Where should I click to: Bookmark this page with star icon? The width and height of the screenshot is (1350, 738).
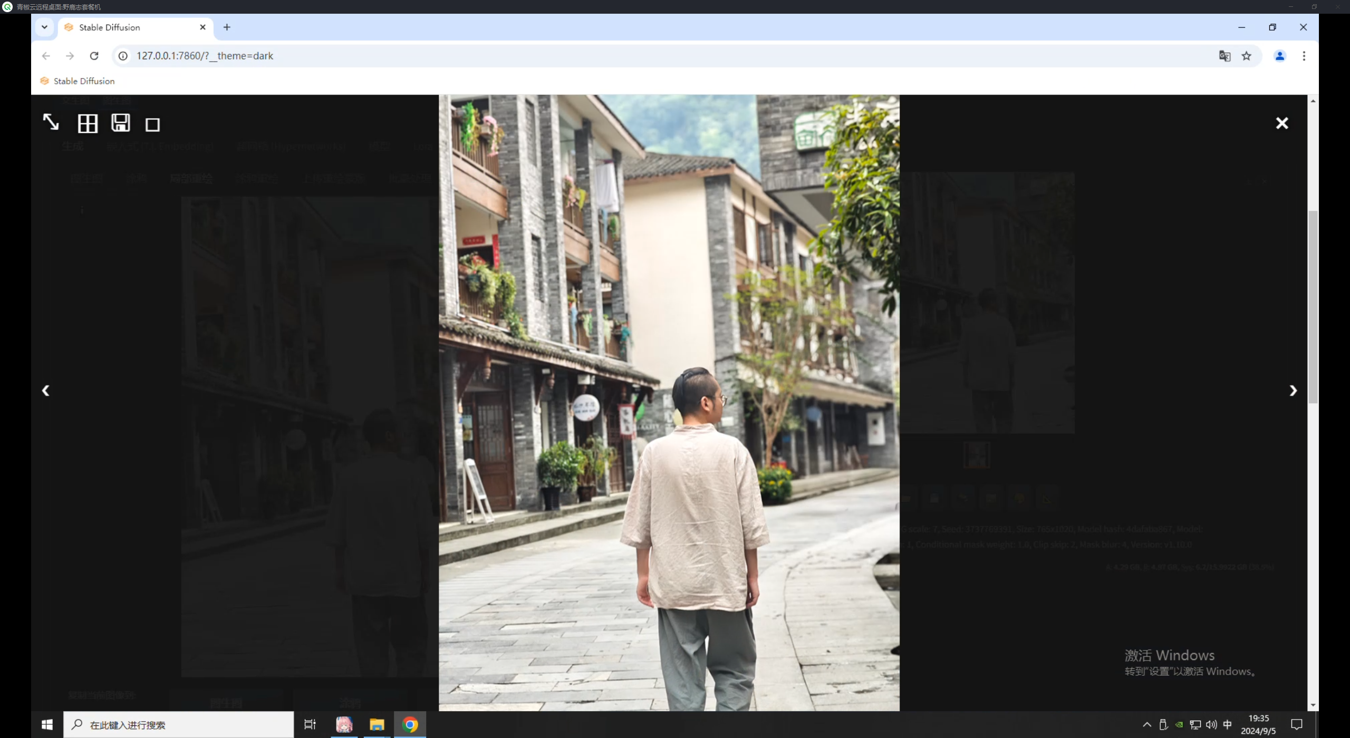[1246, 56]
